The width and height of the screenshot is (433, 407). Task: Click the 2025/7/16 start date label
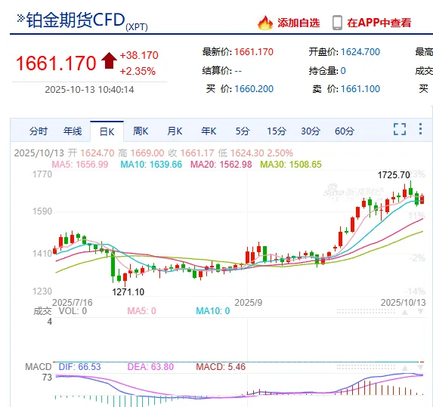click(73, 303)
